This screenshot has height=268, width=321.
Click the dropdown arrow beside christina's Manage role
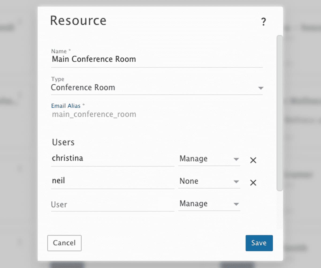pos(237,159)
